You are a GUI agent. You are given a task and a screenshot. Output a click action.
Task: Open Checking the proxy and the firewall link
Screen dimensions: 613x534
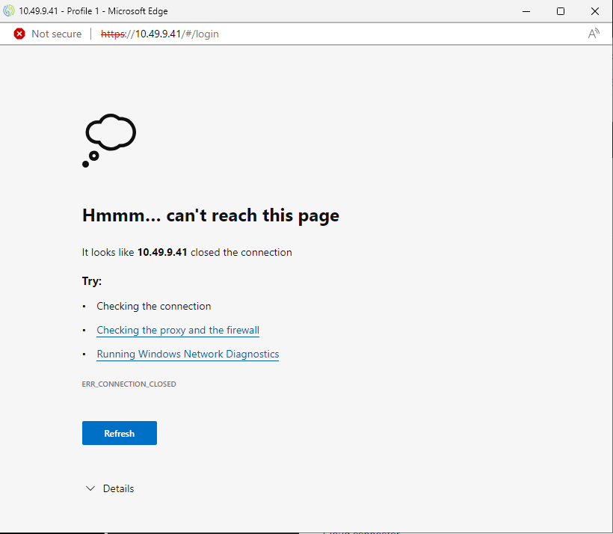(x=178, y=330)
